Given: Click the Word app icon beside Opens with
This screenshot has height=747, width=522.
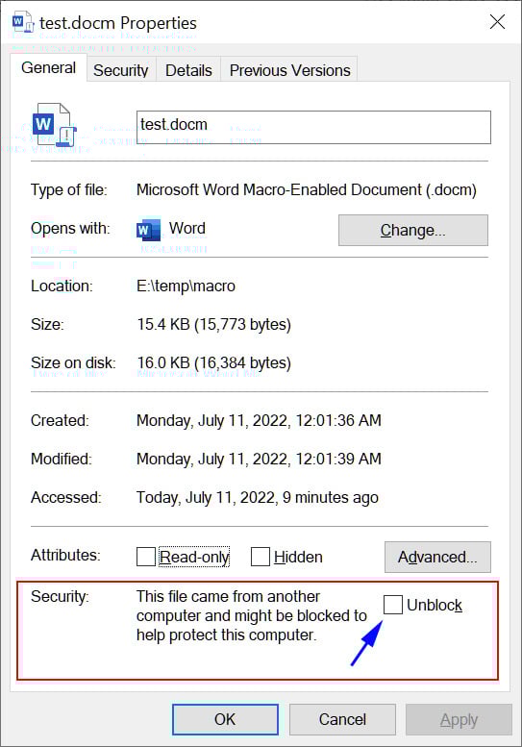Looking at the screenshot, I should (x=148, y=230).
